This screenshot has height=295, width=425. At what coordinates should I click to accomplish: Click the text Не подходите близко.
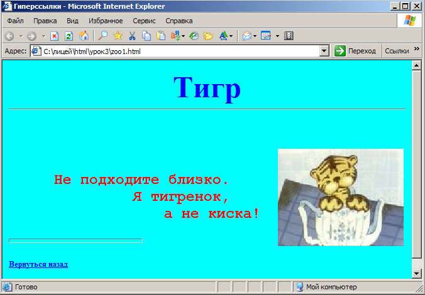click(141, 180)
